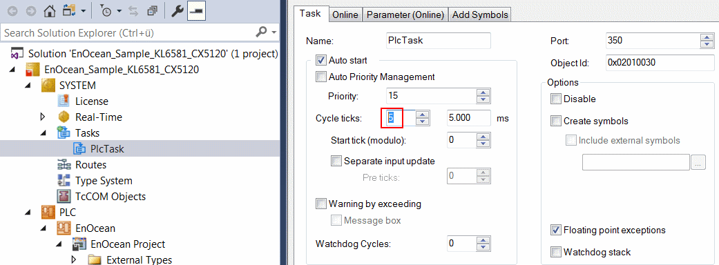
Task: Click the Home icon in Solution Explorer toolbar
Action: click(x=50, y=12)
